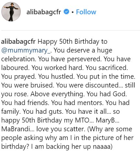Open alibabagcfr username in the post header

click(44, 12)
